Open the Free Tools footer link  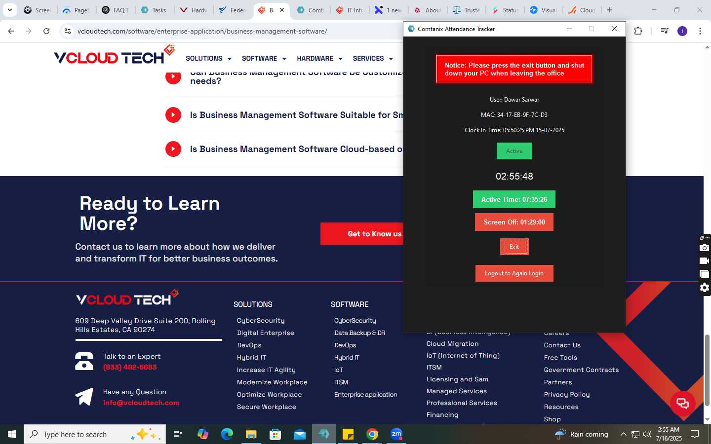point(560,358)
